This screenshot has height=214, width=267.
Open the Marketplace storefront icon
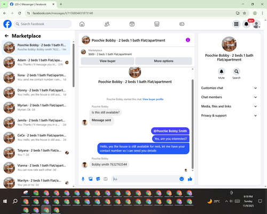tap(157, 24)
